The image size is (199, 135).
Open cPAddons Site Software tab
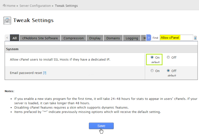tap(40, 38)
